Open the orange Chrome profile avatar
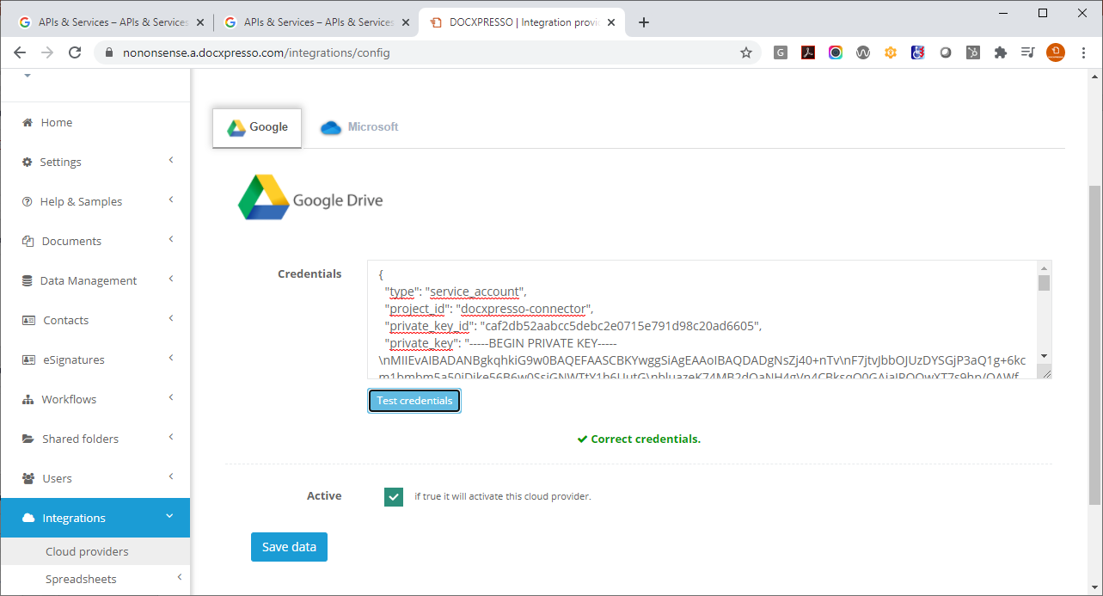 point(1056,52)
